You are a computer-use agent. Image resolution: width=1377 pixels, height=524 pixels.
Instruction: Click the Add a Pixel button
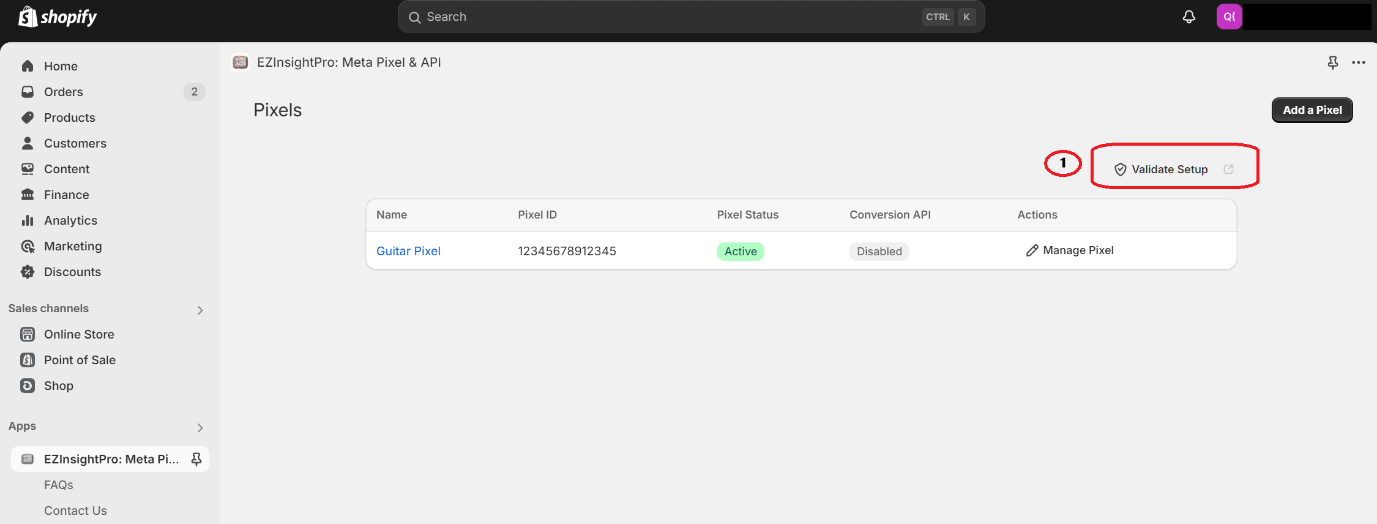[1312, 110]
